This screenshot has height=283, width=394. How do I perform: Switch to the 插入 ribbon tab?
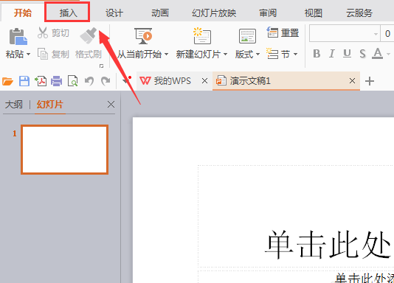click(68, 13)
